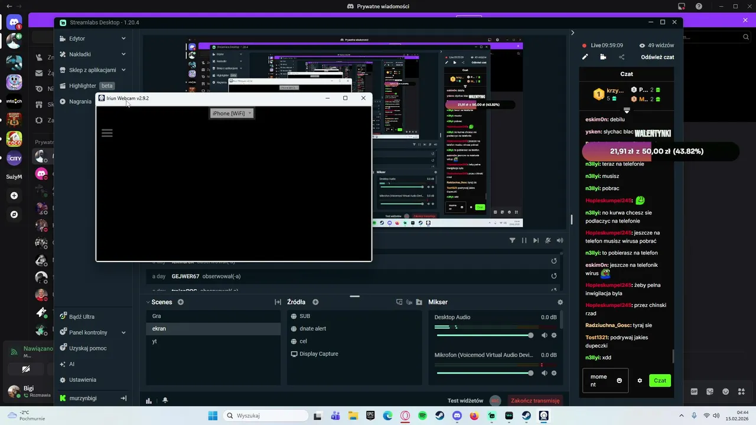
Task: Open emoji picker in chat input
Action: [x=619, y=381]
